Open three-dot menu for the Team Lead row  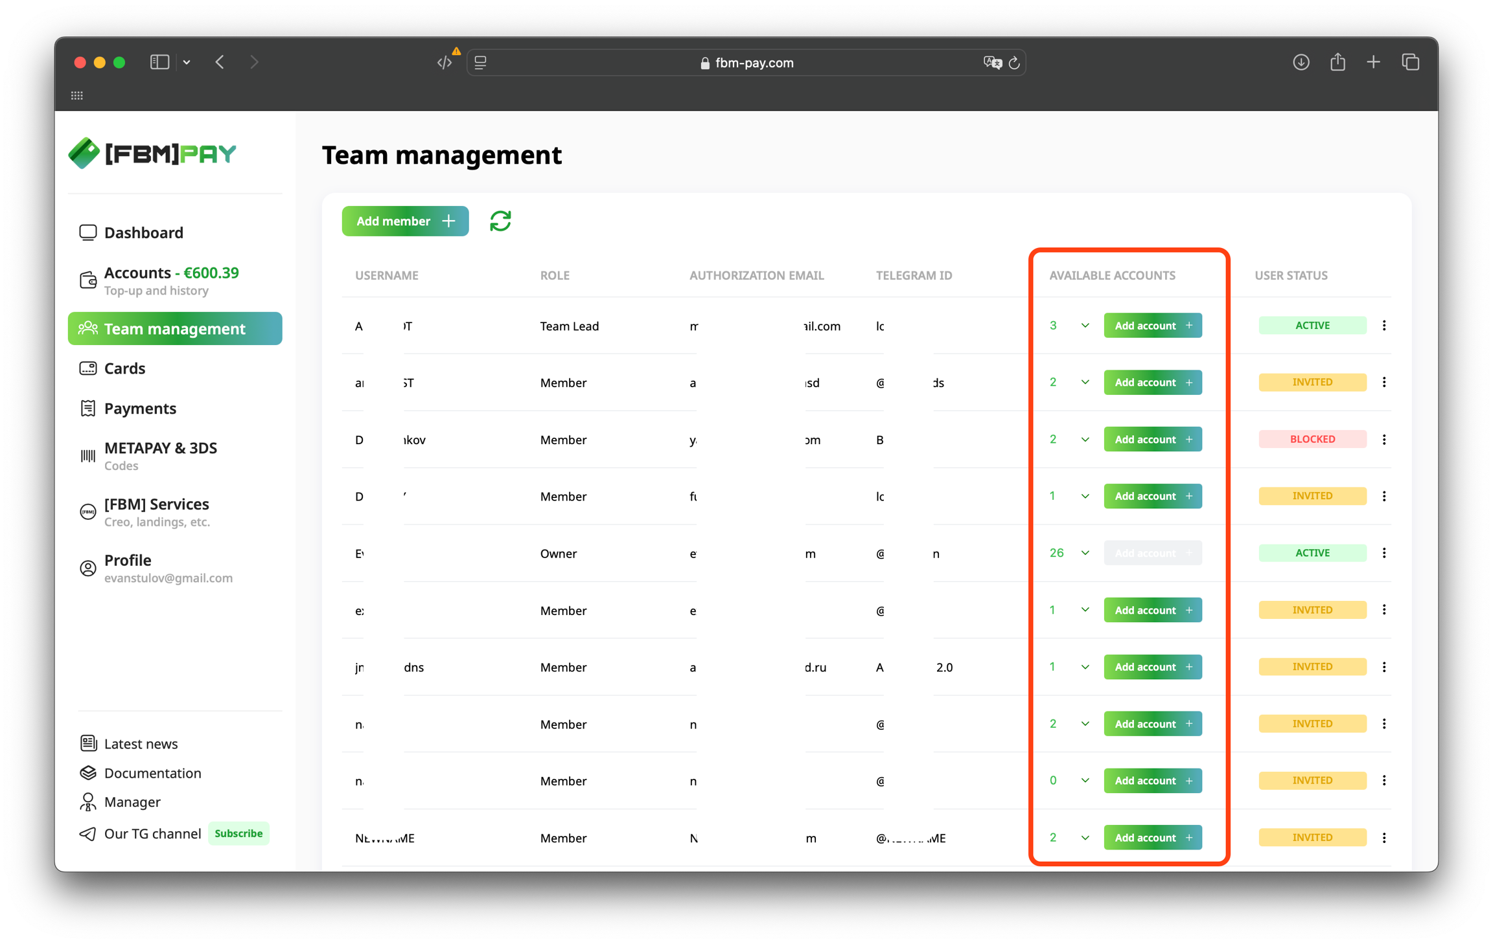[1384, 326]
